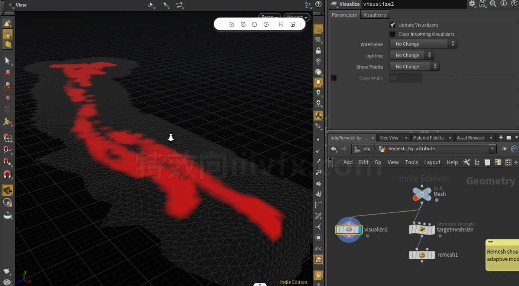Open the Wireframe No Change dropdown
Image resolution: width=519 pixels, height=286 pixels.
pos(423,44)
